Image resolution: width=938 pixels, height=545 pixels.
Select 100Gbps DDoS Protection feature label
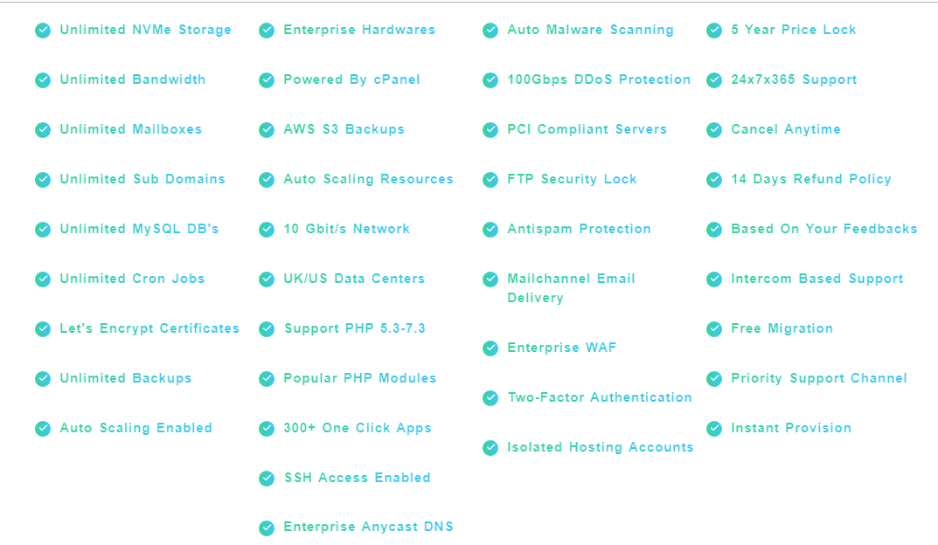click(x=599, y=79)
